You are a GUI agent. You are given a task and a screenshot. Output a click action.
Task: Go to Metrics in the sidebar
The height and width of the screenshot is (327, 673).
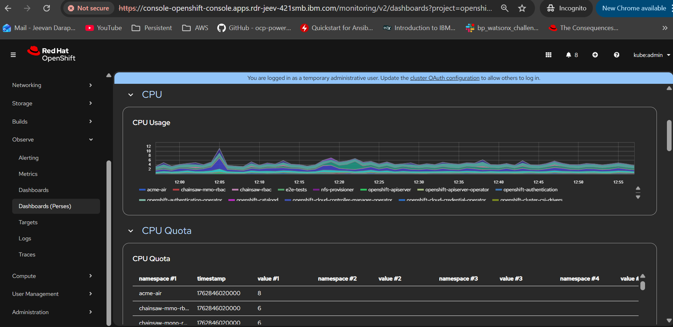[x=28, y=174]
